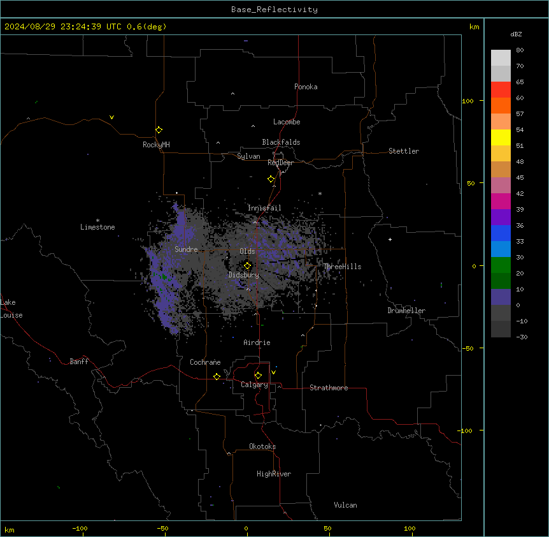Screen dimensions: 549x537
Task: Click the yellow diamond marker above RockyMH
Action: point(159,130)
